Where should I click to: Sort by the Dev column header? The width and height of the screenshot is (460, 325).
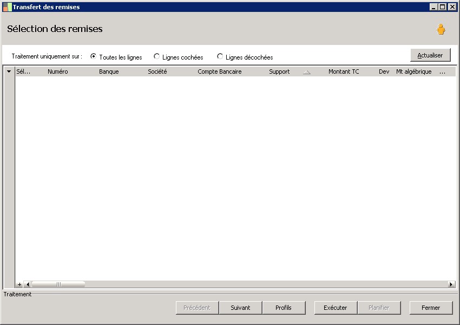tap(384, 71)
